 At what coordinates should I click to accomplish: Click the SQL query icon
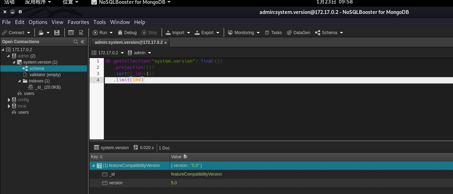coord(81,33)
